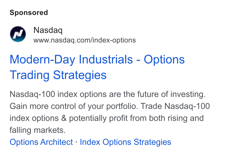Screen dimensions: 227x155
Task: Click the www.nasdaq.com/index-options URL
Action: tap(85, 40)
